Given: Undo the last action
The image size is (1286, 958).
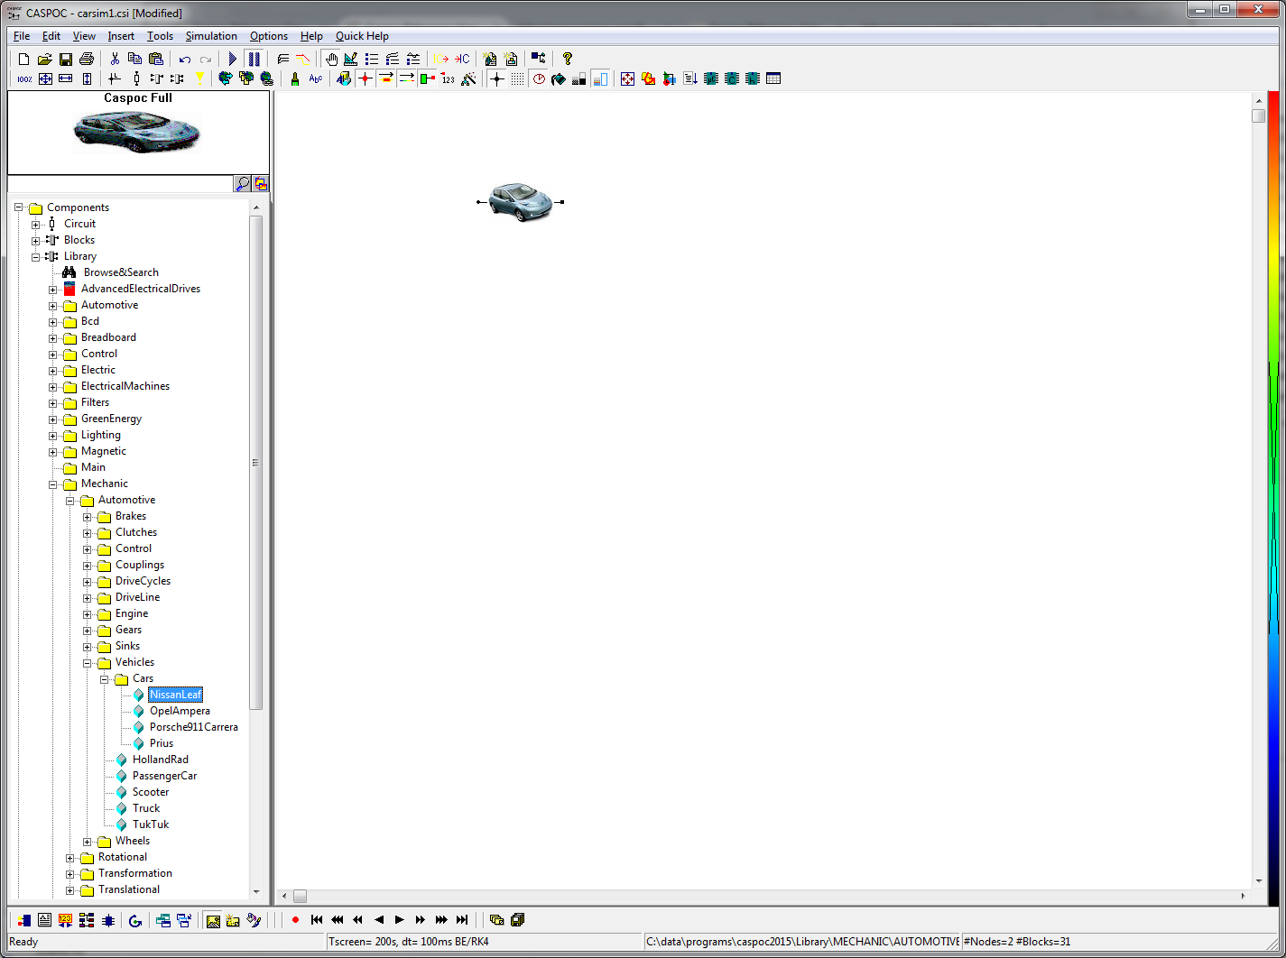Looking at the screenshot, I should [185, 59].
